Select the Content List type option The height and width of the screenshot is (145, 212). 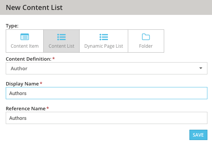point(61,41)
